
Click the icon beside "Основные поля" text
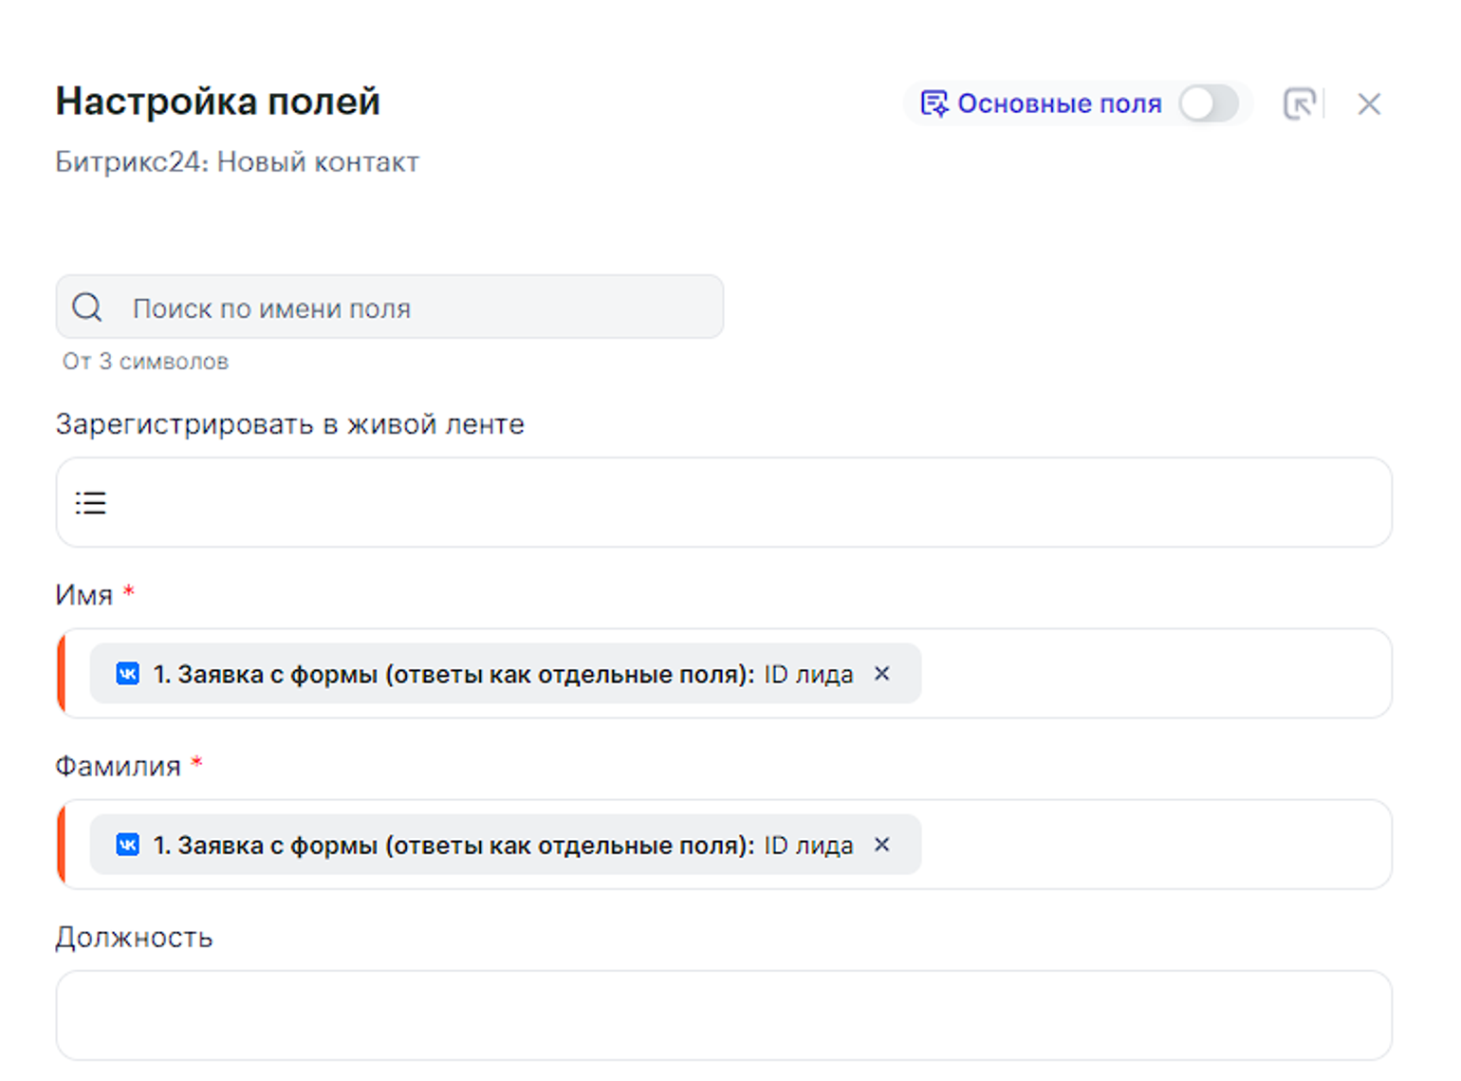(934, 103)
